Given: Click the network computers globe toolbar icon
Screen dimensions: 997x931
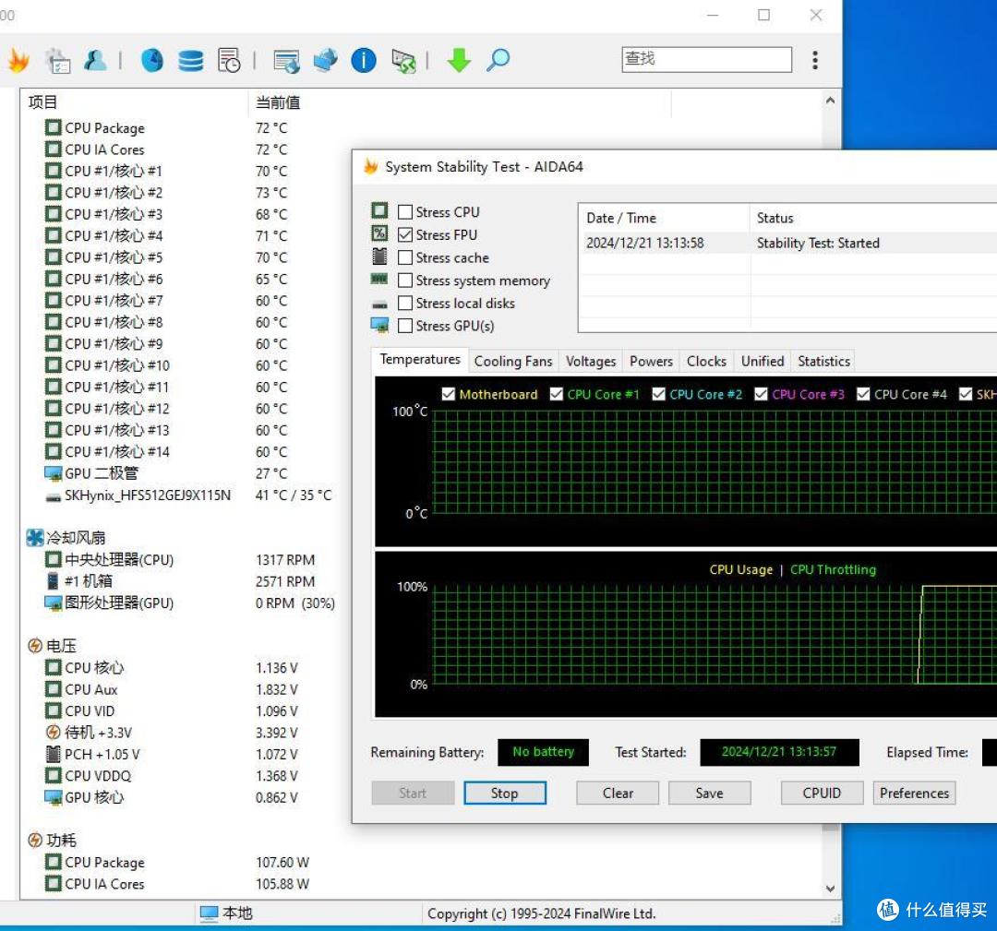Looking at the screenshot, I should (x=325, y=60).
